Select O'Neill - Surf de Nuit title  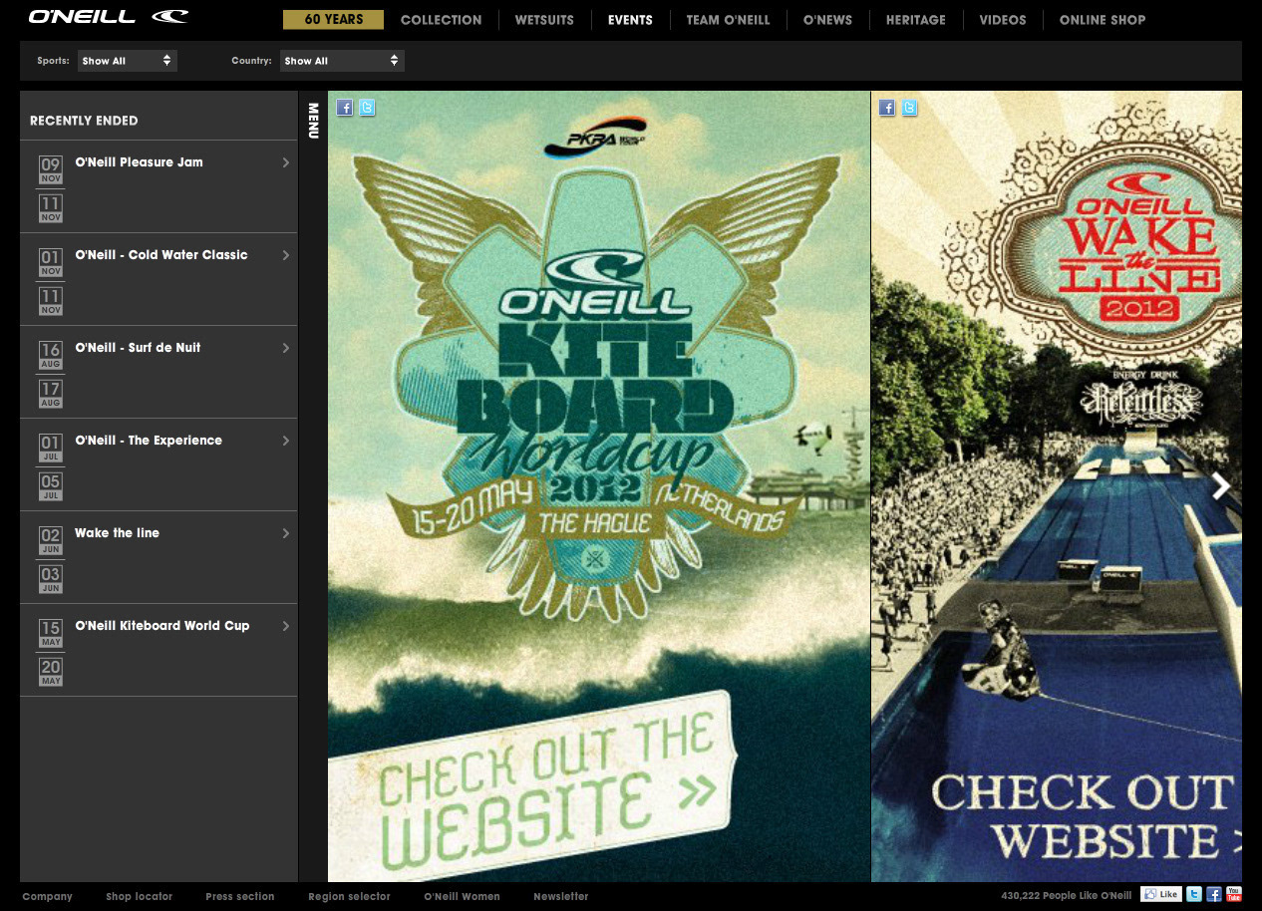(138, 348)
